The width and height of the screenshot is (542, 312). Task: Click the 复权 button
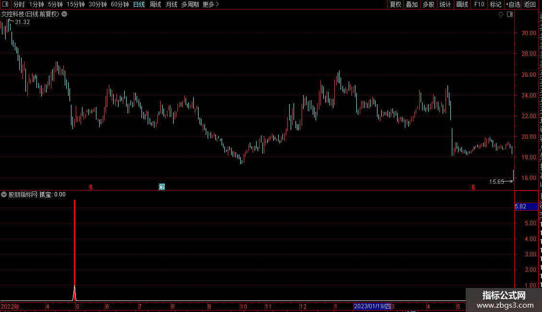tap(395, 4)
